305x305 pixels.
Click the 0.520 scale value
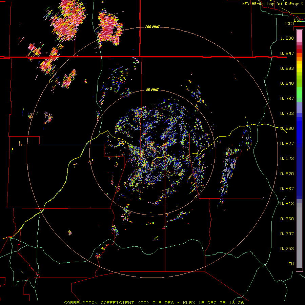point(287,174)
